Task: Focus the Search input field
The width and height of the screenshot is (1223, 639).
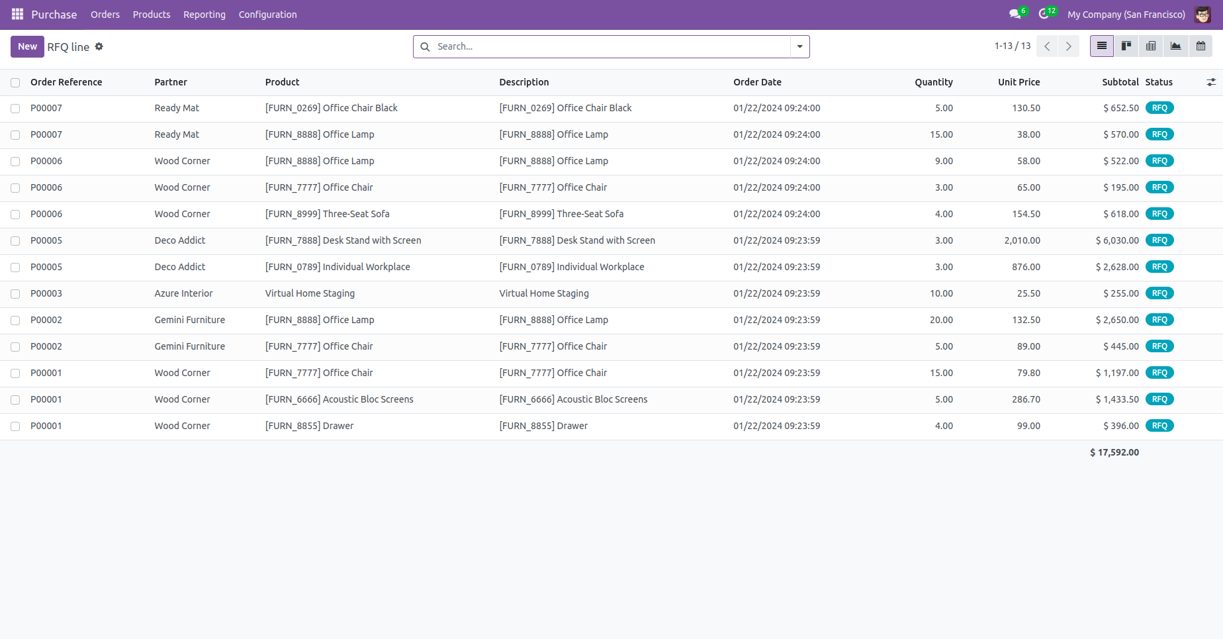Action: coord(609,46)
